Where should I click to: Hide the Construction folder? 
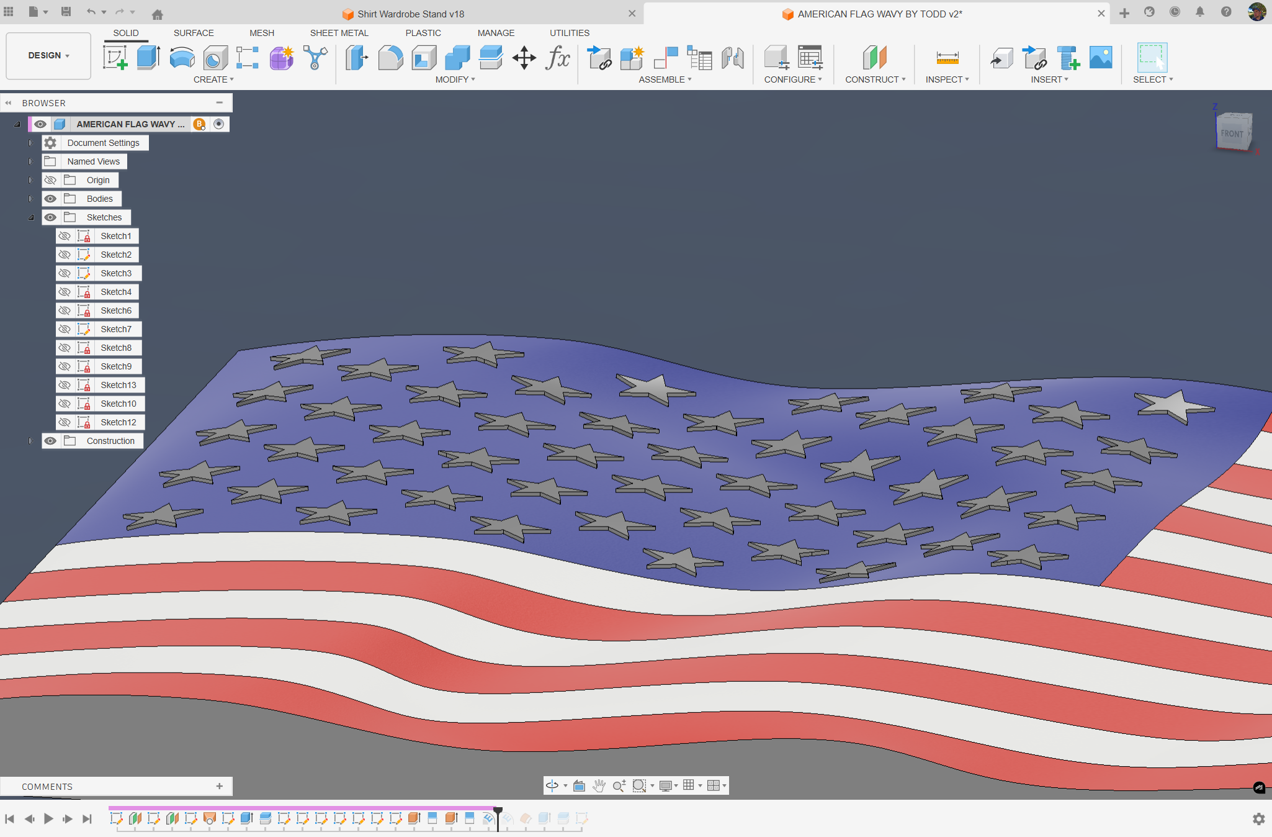click(x=50, y=441)
